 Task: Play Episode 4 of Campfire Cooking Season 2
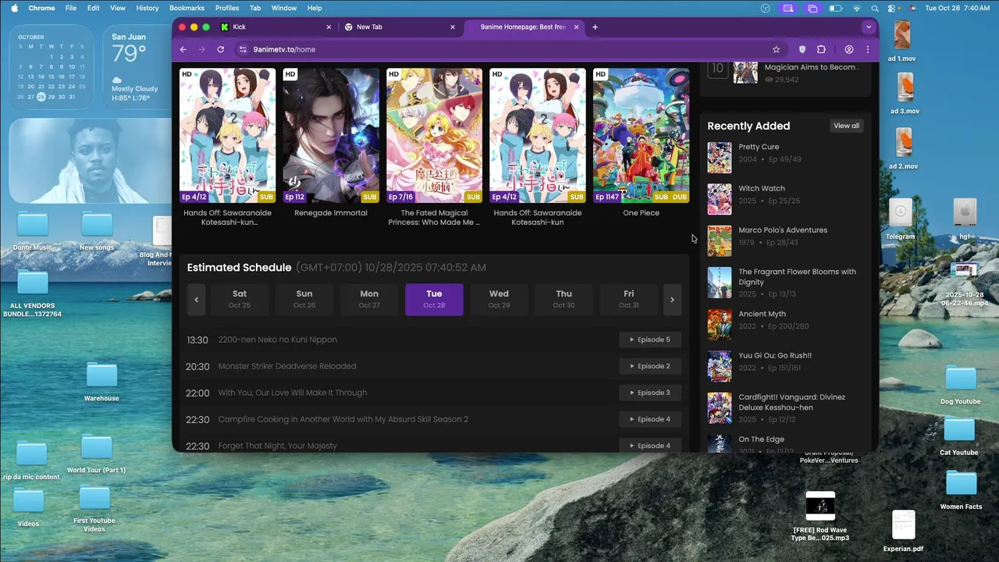(x=650, y=419)
